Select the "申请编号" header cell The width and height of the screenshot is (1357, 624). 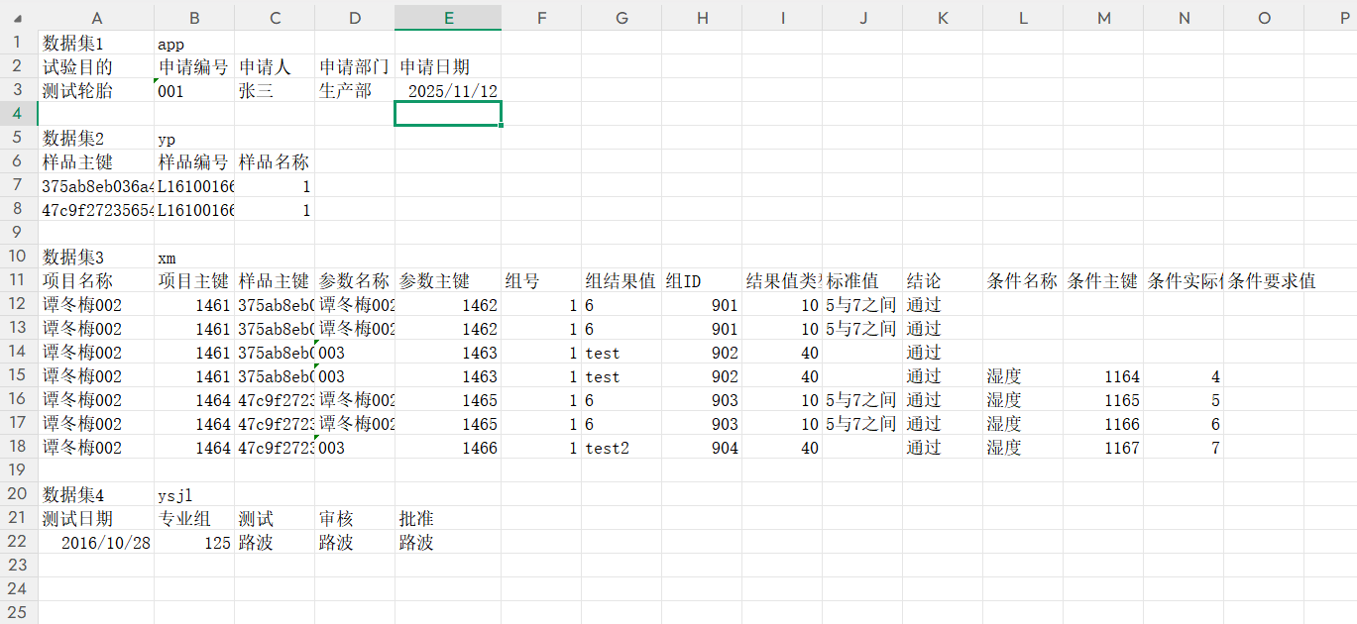194,66
